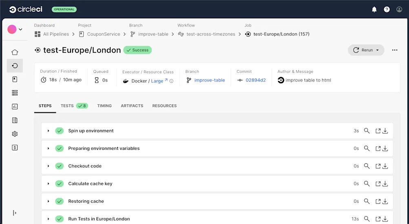Search the Calculate cache key output
This screenshot has width=409, height=224.
tap(367, 184)
